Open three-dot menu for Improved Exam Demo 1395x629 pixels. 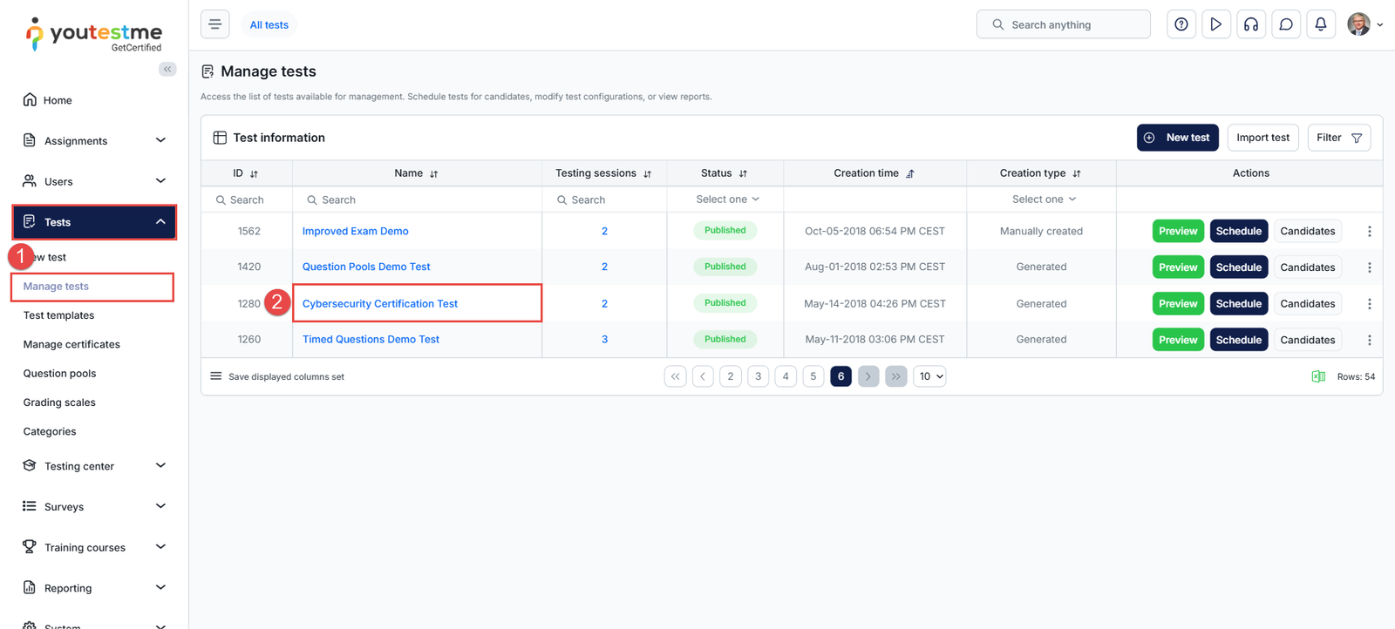coord(1369,231)
